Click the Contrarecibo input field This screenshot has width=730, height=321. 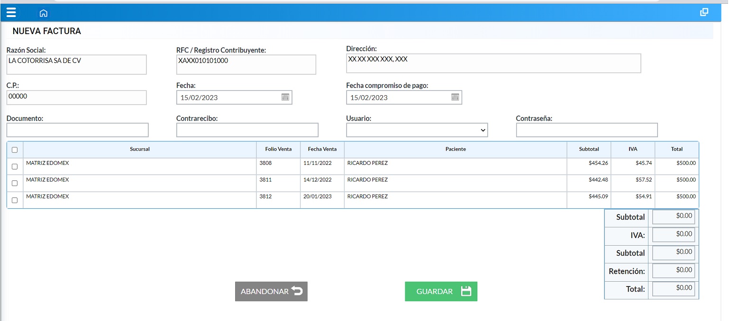click(247, 130)
